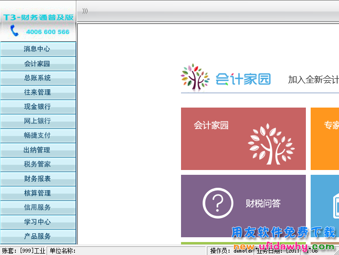Click the blue phone icon
Image resolution: width=339 pixels, height=255 pixels.
pyautogui.click(x=14, y=31)
